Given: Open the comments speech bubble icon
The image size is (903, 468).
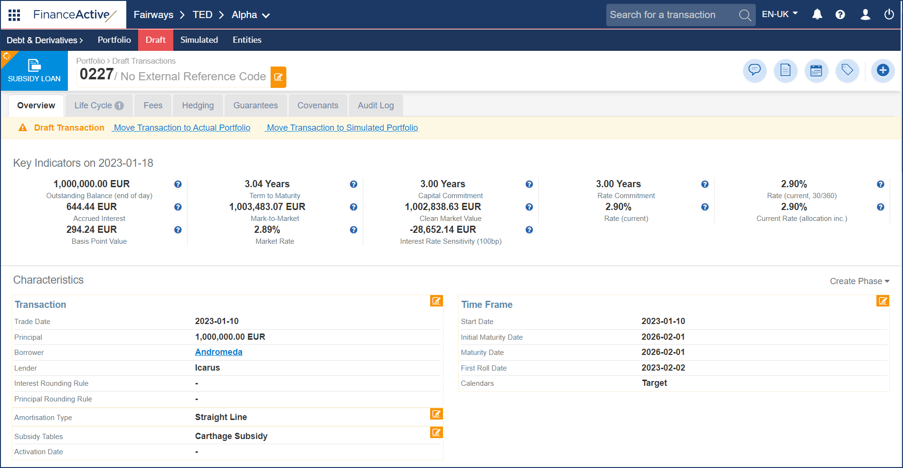Looking at the screenshot, I should click(754, 71).
